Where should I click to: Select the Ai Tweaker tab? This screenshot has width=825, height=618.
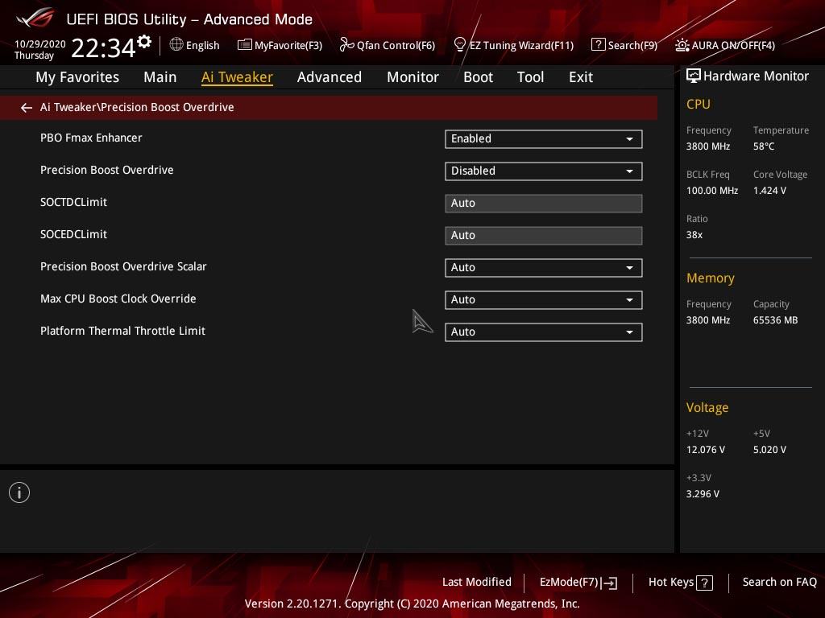238,77
